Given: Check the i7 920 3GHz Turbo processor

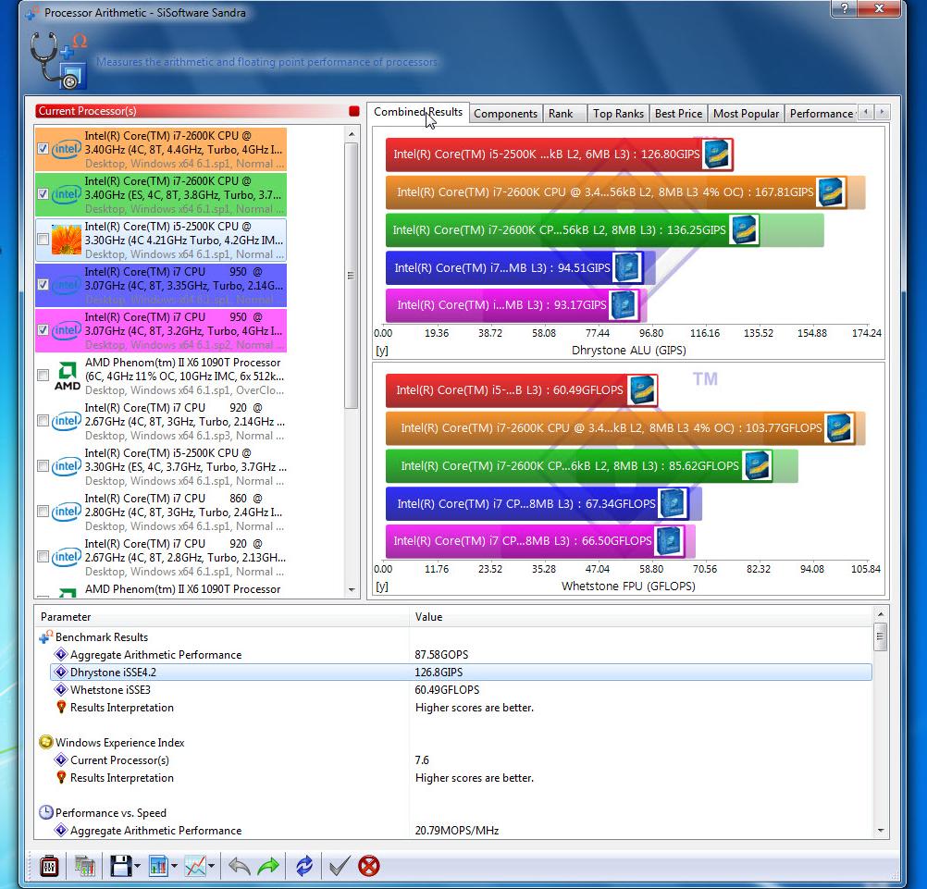Looking at the screenshot, I should pos(43,421).
